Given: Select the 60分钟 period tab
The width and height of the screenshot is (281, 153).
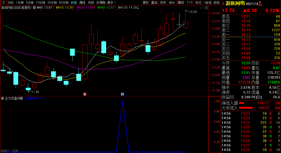Looking at the screenshot, I should (64, 3).
